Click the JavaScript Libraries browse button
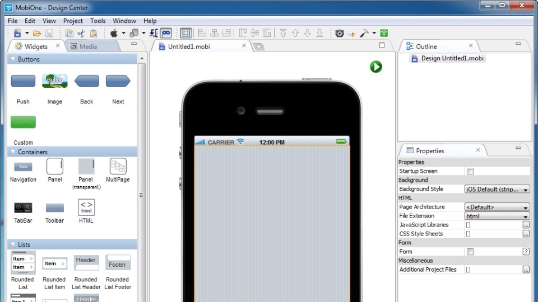Image resolution: width=538 pixels, height=302 pixels. coord(526,225)
